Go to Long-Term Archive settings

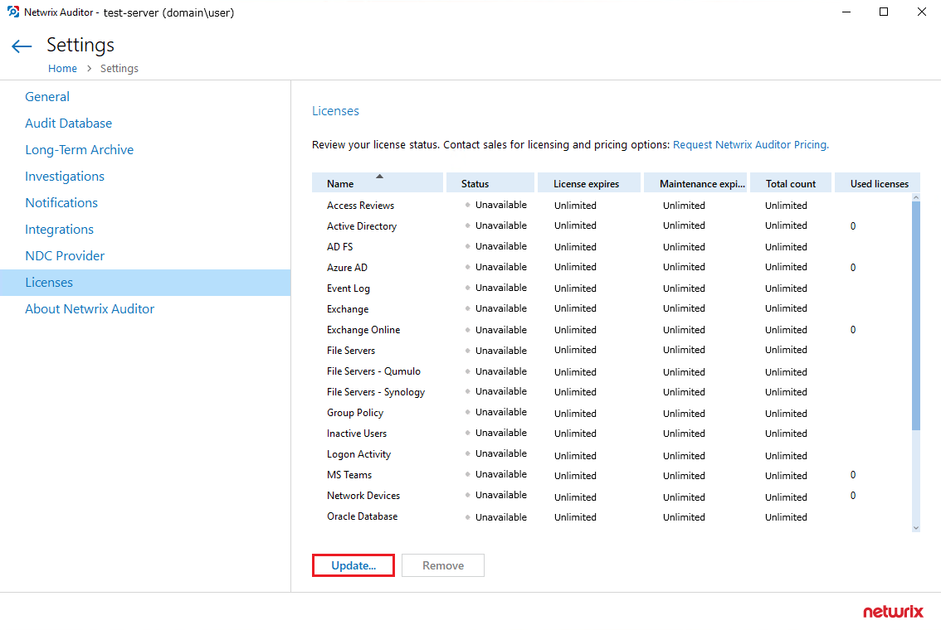(x=79, y=150)
